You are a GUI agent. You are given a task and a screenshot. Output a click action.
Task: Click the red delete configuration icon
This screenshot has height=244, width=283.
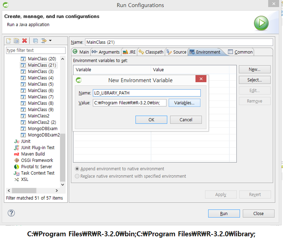pyautogui.click(x=24, y=41)
